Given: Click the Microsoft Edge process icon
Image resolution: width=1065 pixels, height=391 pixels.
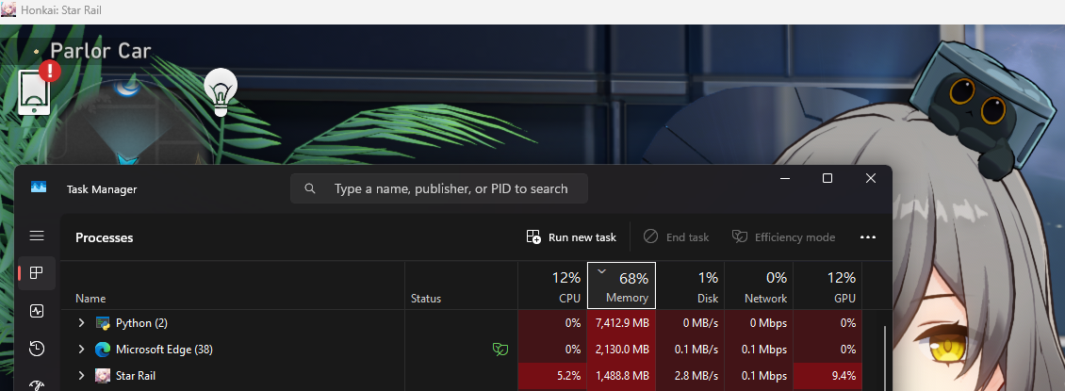Looking at the screenshot, I should tap(103, 350).
